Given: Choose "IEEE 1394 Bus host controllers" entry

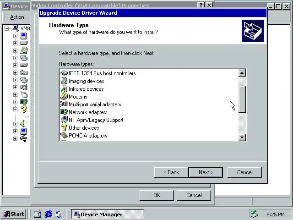Looking at the screenshot, I should [x=102, y=73].
